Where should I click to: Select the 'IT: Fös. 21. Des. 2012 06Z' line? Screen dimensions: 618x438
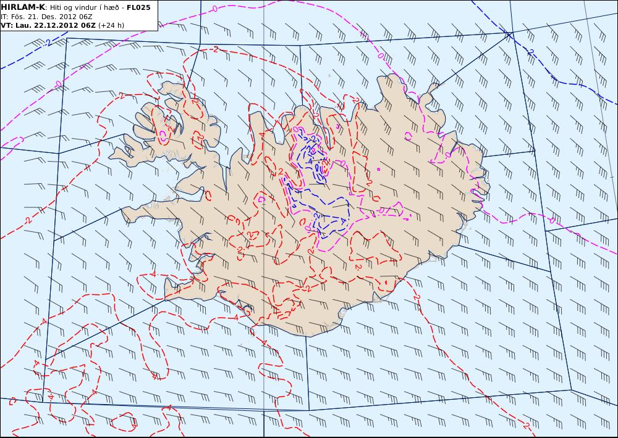(x=46, y=17)
